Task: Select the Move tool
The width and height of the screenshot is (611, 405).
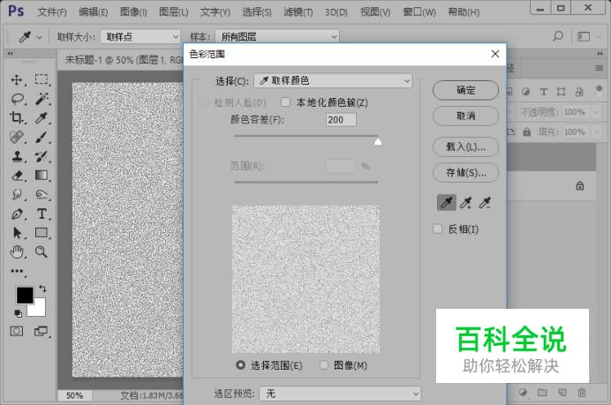Action: coord(17,80)
